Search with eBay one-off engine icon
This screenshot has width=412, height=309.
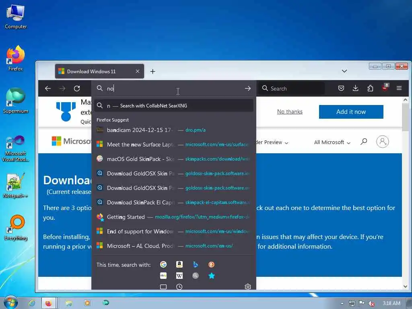click(163, 276)
